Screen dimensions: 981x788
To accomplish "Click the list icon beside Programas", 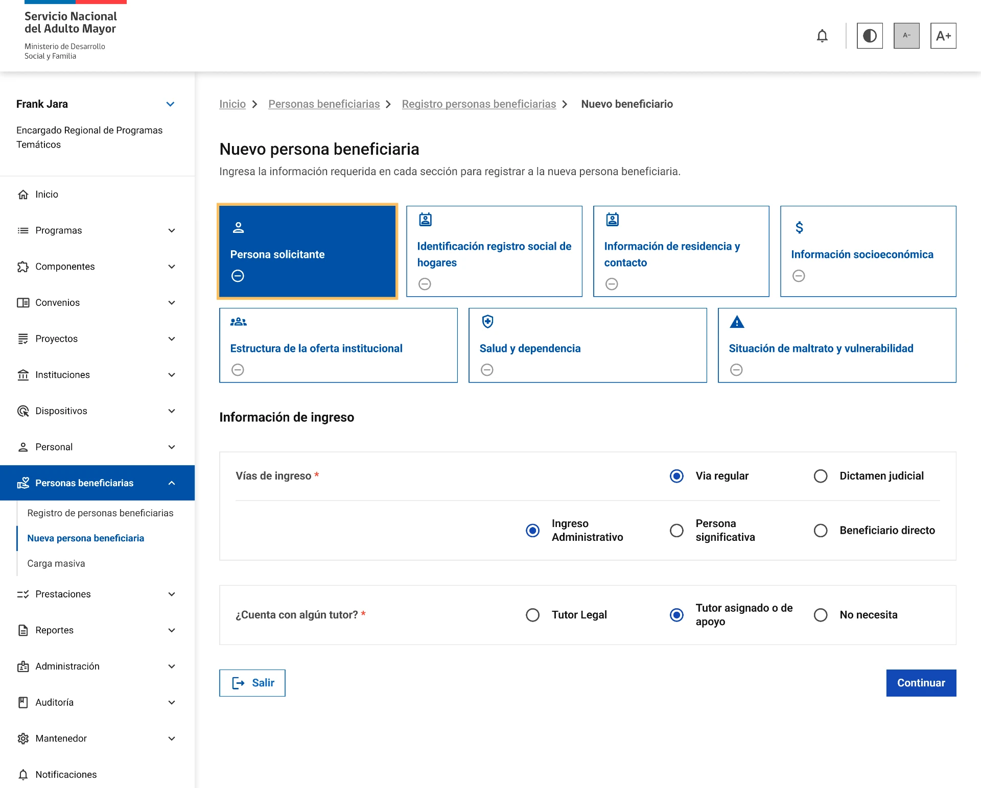I will point(23,230).
